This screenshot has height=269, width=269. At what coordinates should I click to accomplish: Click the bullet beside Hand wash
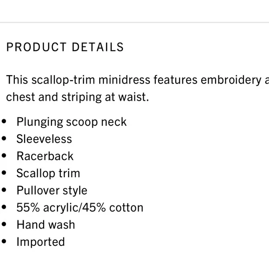pos(4,224)
